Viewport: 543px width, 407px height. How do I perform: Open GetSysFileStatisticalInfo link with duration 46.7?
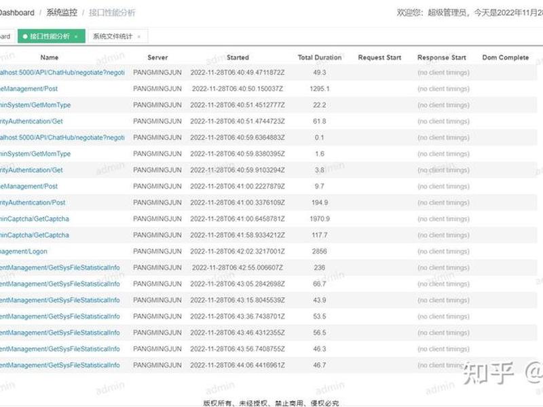click(x=60, y=366)
